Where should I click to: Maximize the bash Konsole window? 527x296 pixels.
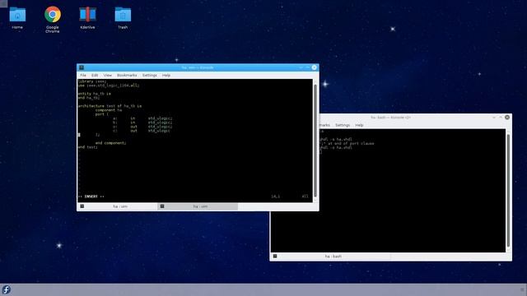coord(500,117)
